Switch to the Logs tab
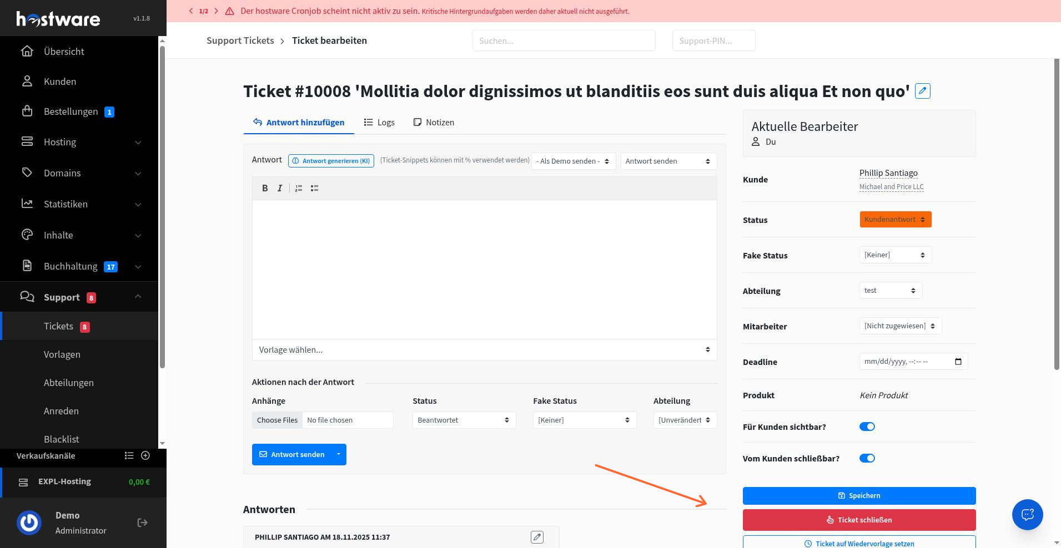1061x548 pixels. pyautogui.click(x=379, y=123)
